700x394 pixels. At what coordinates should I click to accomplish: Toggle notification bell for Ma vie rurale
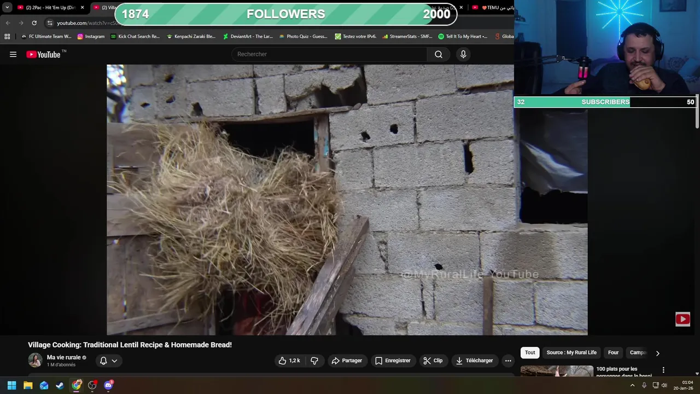pos(103,361)
